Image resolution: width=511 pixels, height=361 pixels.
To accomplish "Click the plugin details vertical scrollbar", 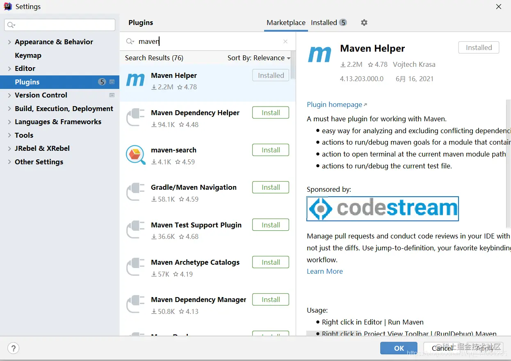I will point(509,163).
